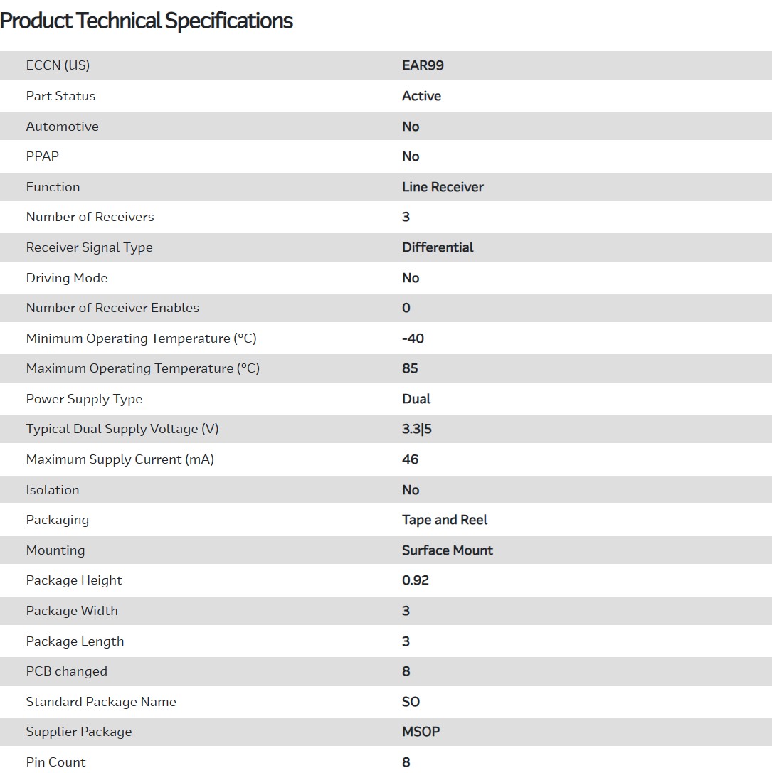The height and width of the screenshot is (773, 772).
Task: Click the PPAP row label
Action: pos(42,156)
